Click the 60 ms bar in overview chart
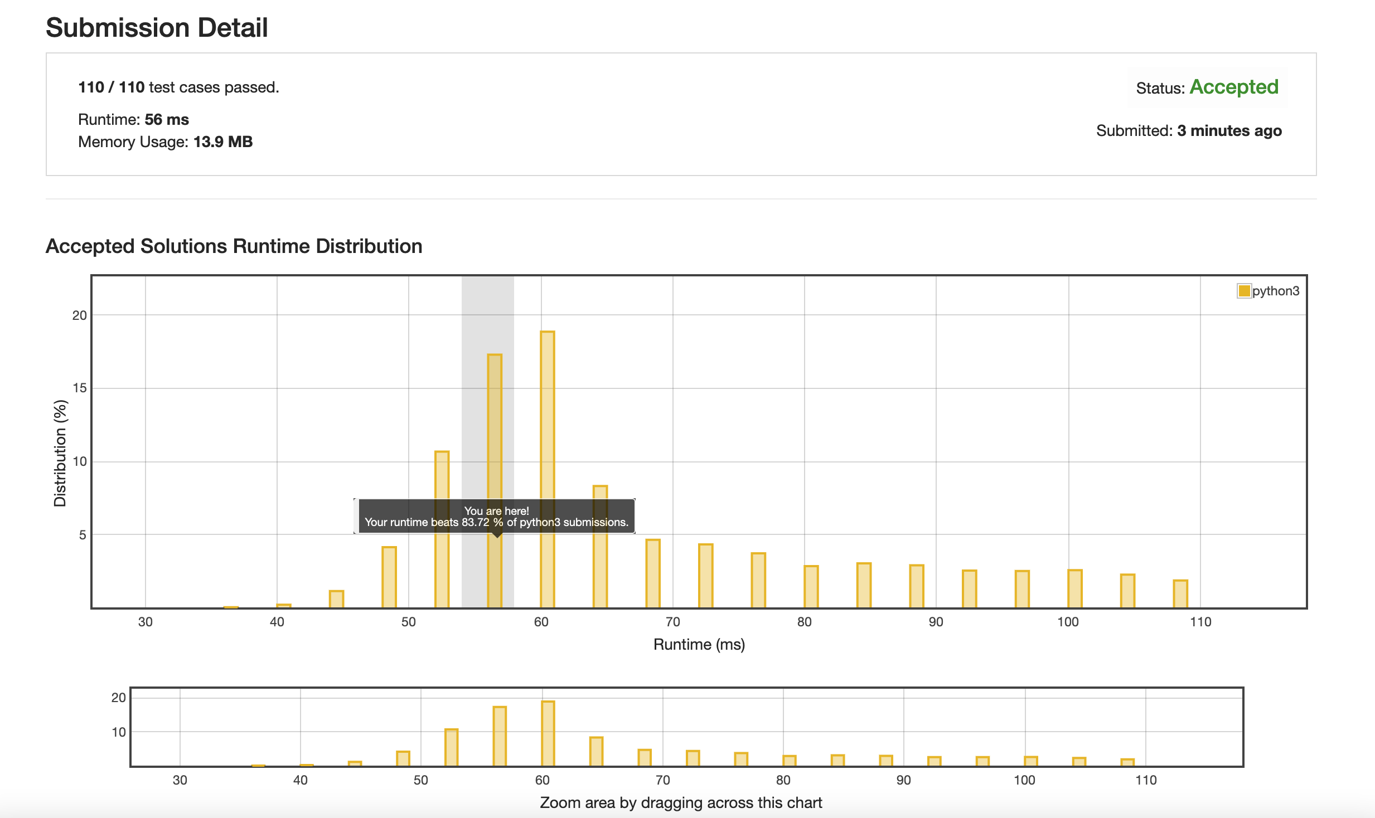1375x818 pixels. click(548, 733)
